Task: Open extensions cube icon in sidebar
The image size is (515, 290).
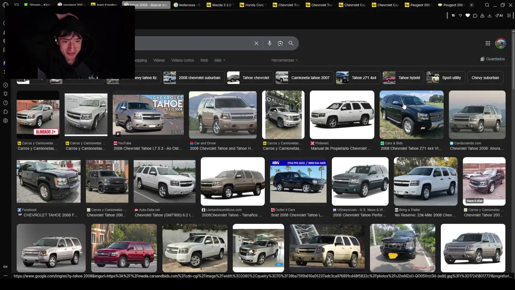Action: [6, 112]
